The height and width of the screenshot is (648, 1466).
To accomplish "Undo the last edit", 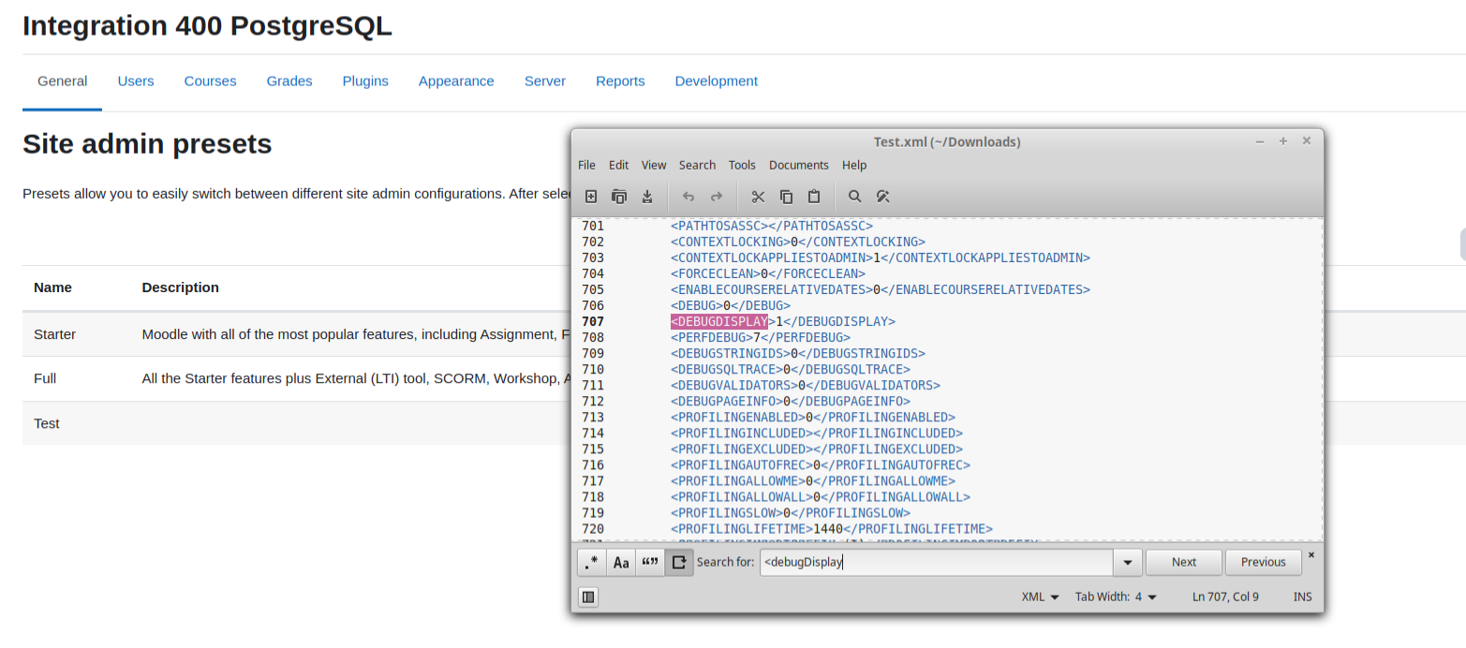I will [689, 197].
